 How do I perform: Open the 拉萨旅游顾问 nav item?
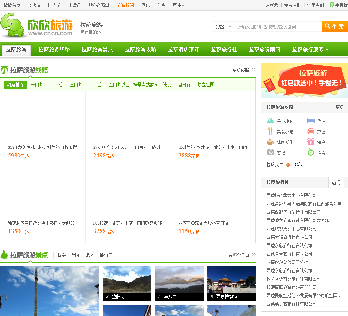click(264, 49)
